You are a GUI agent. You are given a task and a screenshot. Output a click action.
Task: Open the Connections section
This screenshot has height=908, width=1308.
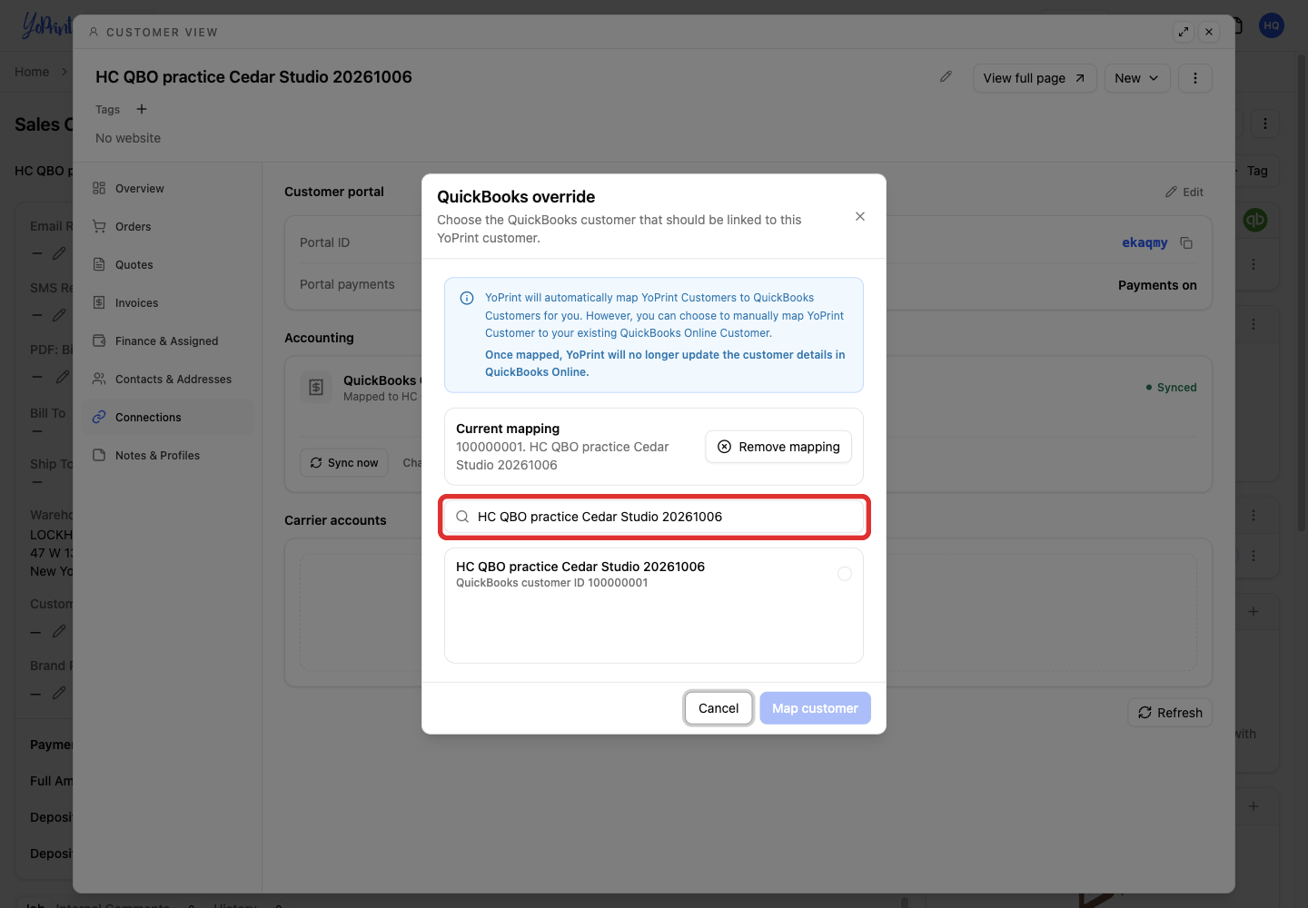pyautogui.click(x=167, y=418)
